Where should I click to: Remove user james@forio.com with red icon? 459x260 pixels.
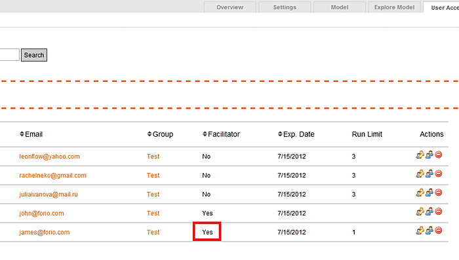pyautogui.click(x=438, y=231)
